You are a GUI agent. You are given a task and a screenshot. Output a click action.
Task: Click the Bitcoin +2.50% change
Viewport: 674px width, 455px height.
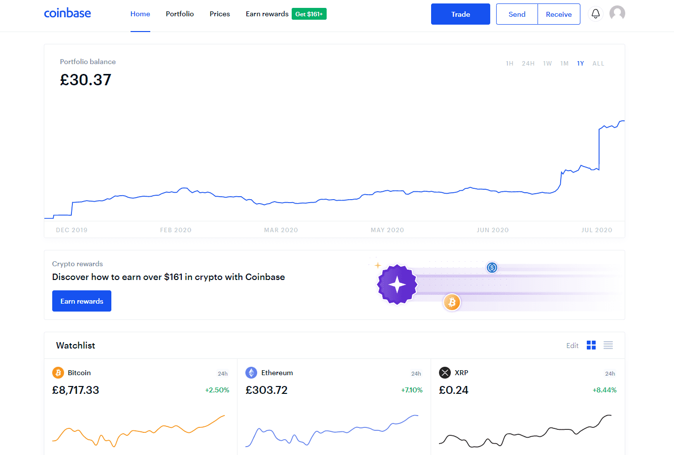point(217,390)
